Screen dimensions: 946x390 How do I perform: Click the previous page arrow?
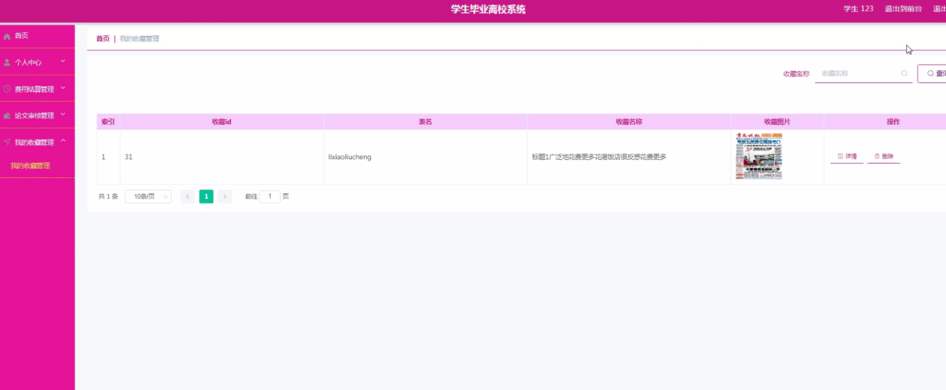[x=187, y=197]
